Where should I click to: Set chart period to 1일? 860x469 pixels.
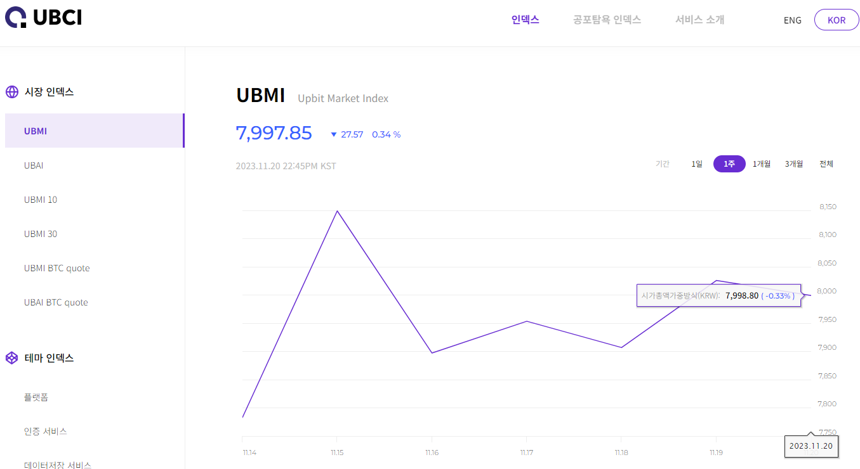(697, 164)
